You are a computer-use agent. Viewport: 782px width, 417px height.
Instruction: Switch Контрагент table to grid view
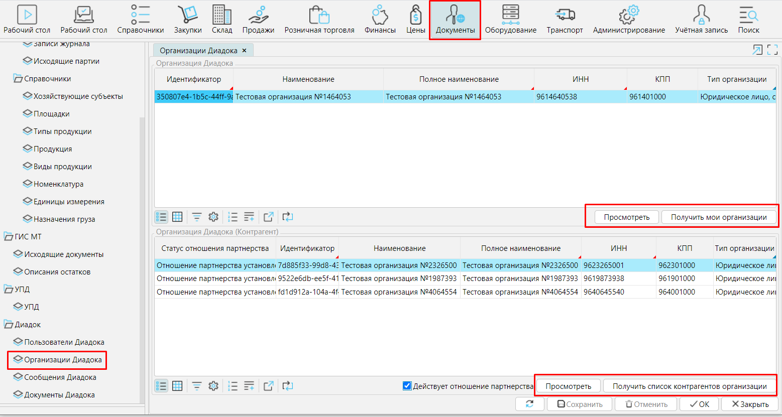(177, 386)
